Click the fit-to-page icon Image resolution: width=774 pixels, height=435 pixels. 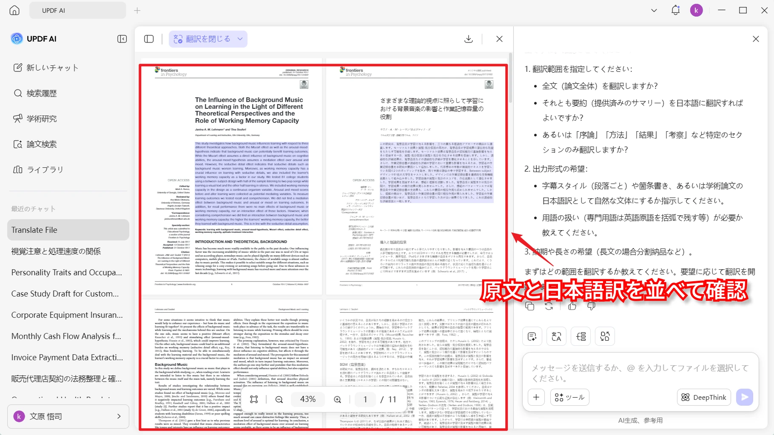coord(254,399)
